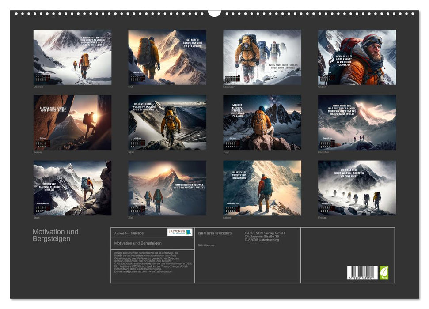Screen dimensions: 429x309
Task: Click the author name Dirk Meutzner
Action: [206, 245]
